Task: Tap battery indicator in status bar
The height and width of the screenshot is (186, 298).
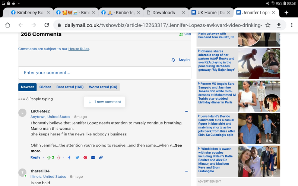Action: pyautogui.click(x=285, y=3)
